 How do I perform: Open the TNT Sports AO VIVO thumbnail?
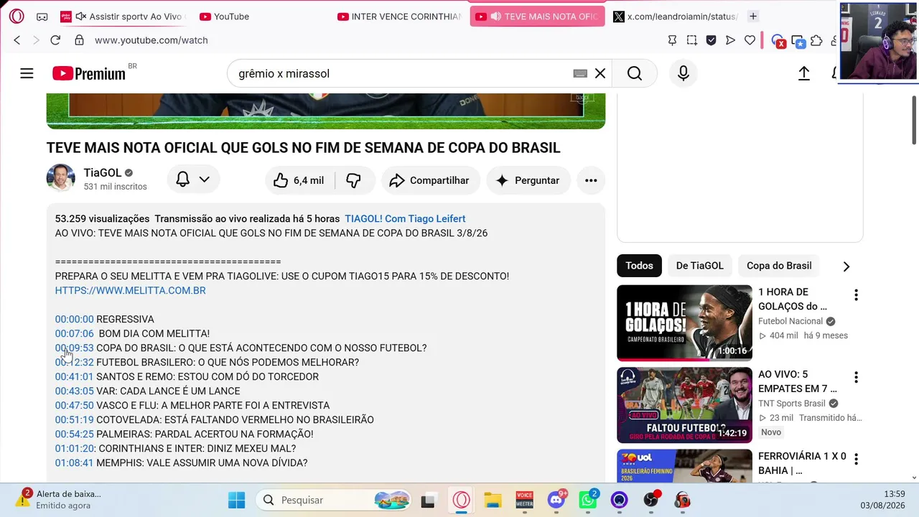(x=684, y=406)
